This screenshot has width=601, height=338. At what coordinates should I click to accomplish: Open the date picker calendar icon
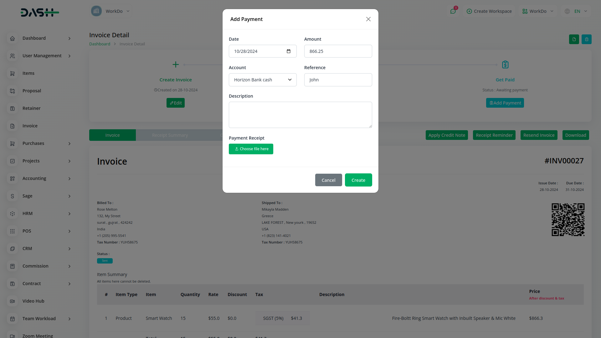tap(288, 51)
